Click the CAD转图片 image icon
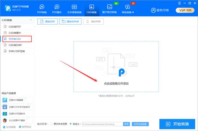The height and width of the screenshot is (131, 198). (x=5, y=33)
